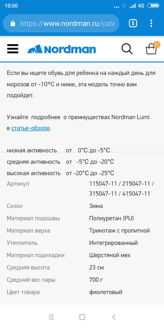Open the browser tabs switcher showing 5

(133, 23)
